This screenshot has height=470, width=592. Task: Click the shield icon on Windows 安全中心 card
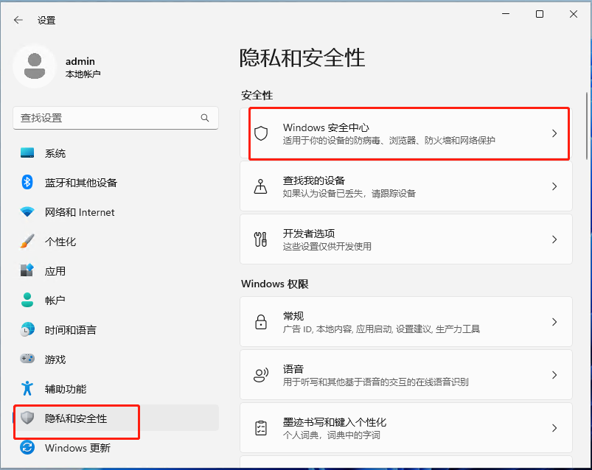(261, 133)
